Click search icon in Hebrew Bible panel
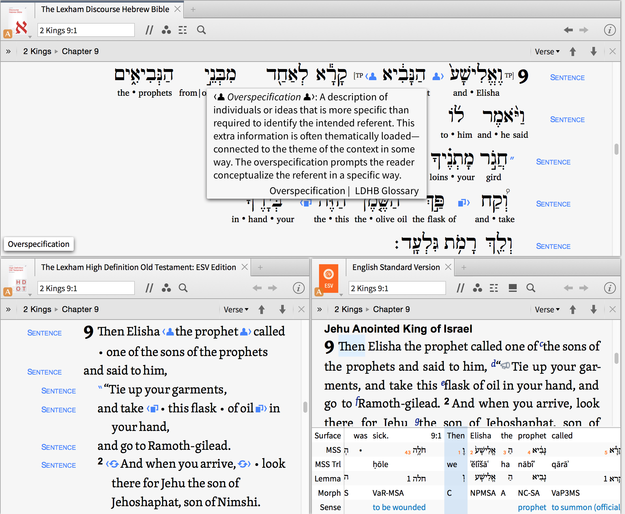This screenshot has height=514, width=625. point(201,30)
